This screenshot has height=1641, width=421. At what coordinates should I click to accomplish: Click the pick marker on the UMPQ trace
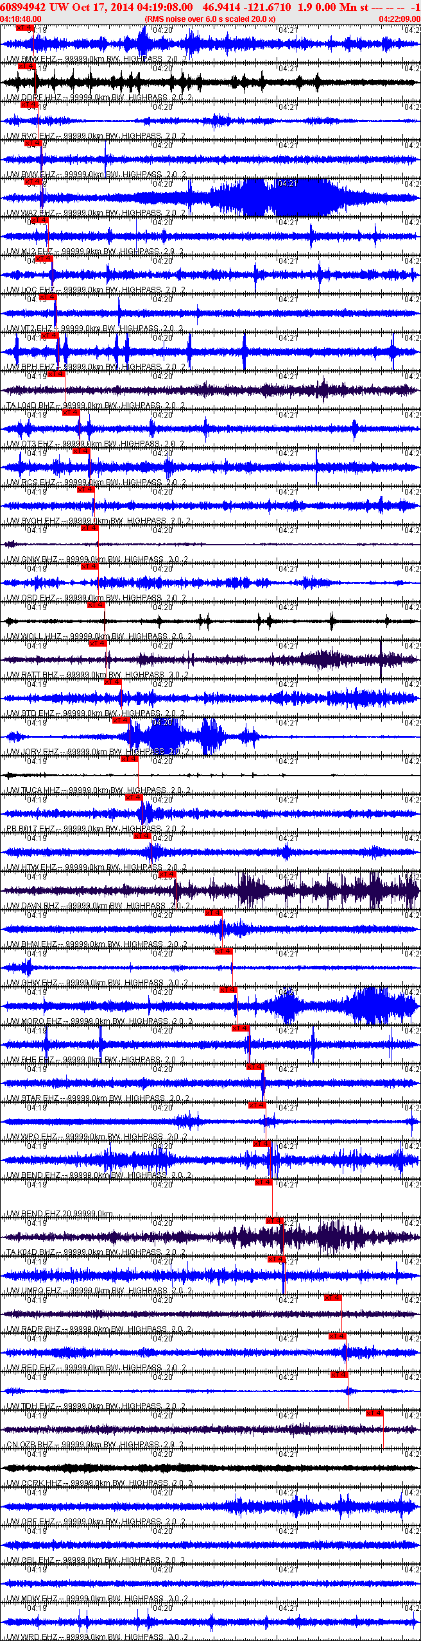pyautogui.click(x=276, y=1259)
